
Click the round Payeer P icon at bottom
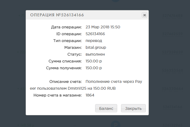(116, 124)
